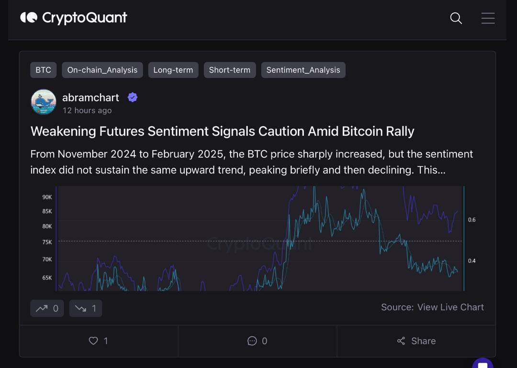Image resolution: width=517 pixels, height=368 pixels.
Task: Open the View Live Chart link
Action: 450,307
